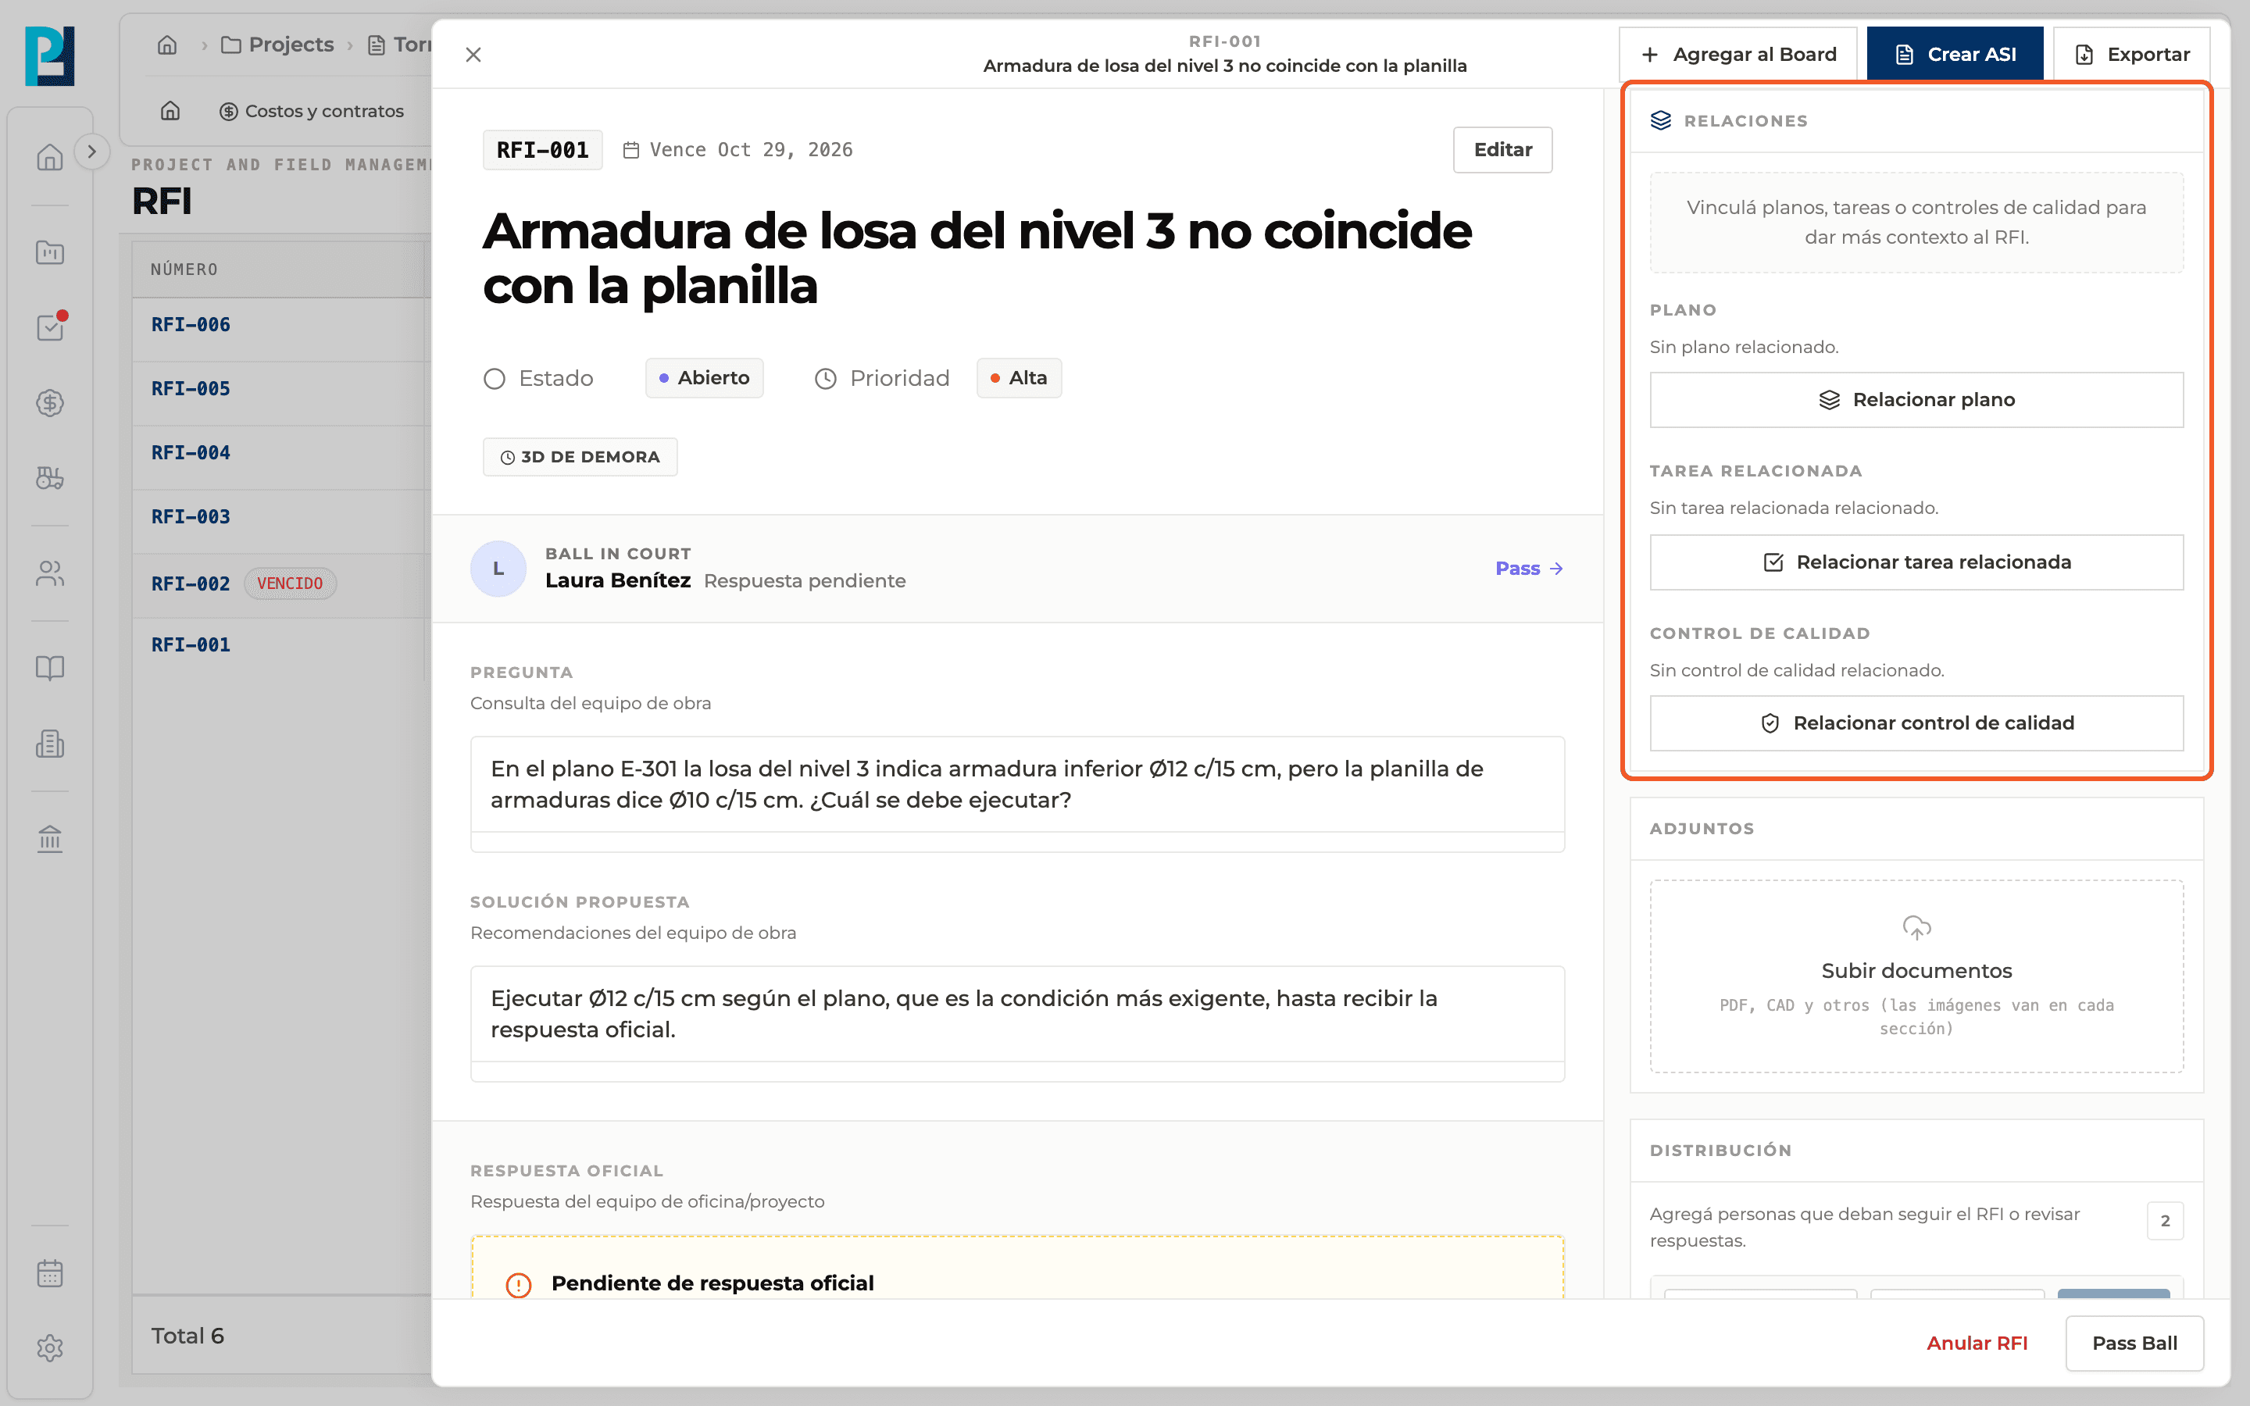Screen dimensions: 2250x1406
Task: Click Relacionar plano button
Action: point(1916,400)
